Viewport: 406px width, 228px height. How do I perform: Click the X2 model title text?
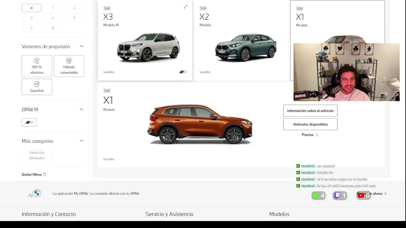pyautogui.click(x=204, y=17)
